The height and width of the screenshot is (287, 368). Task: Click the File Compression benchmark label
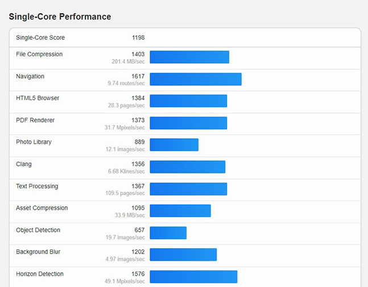[39, 54]
